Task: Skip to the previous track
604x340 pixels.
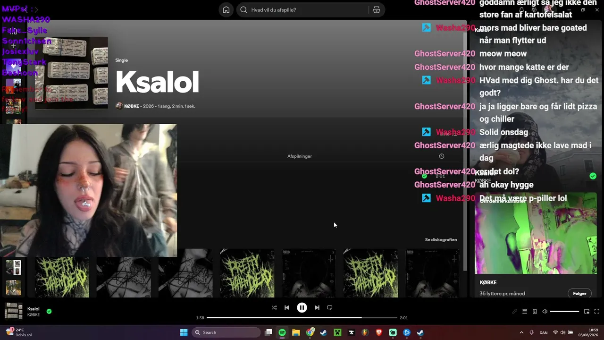Action: [x=287, y=307]
